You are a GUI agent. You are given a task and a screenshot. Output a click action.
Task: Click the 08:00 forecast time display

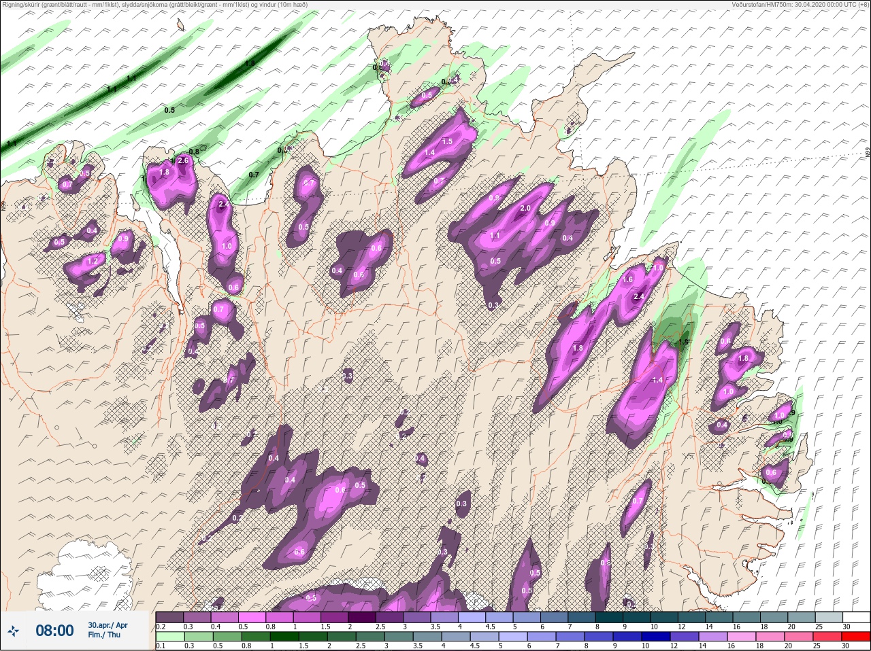[x=54, y=631]
